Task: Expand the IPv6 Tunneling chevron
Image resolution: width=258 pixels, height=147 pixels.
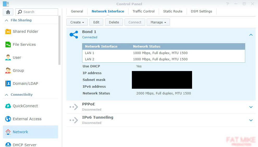Action: 251,120
